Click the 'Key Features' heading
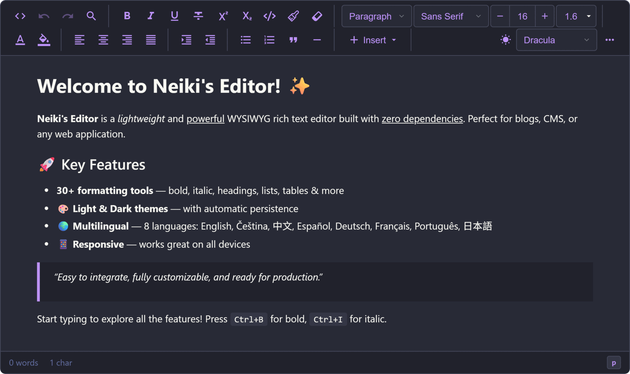The height and width of the screenshot is (374, 630). (x=92, y=165)
